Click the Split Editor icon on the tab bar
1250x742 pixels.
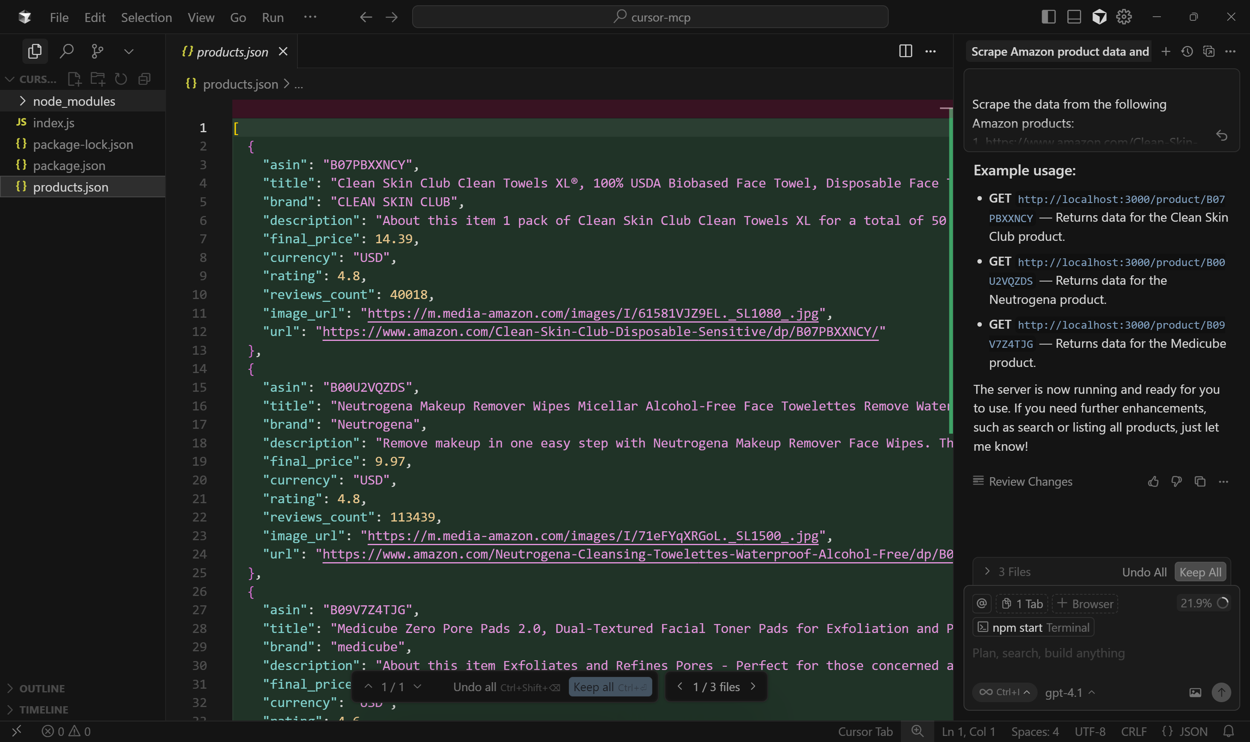click(x=905, y=51)
